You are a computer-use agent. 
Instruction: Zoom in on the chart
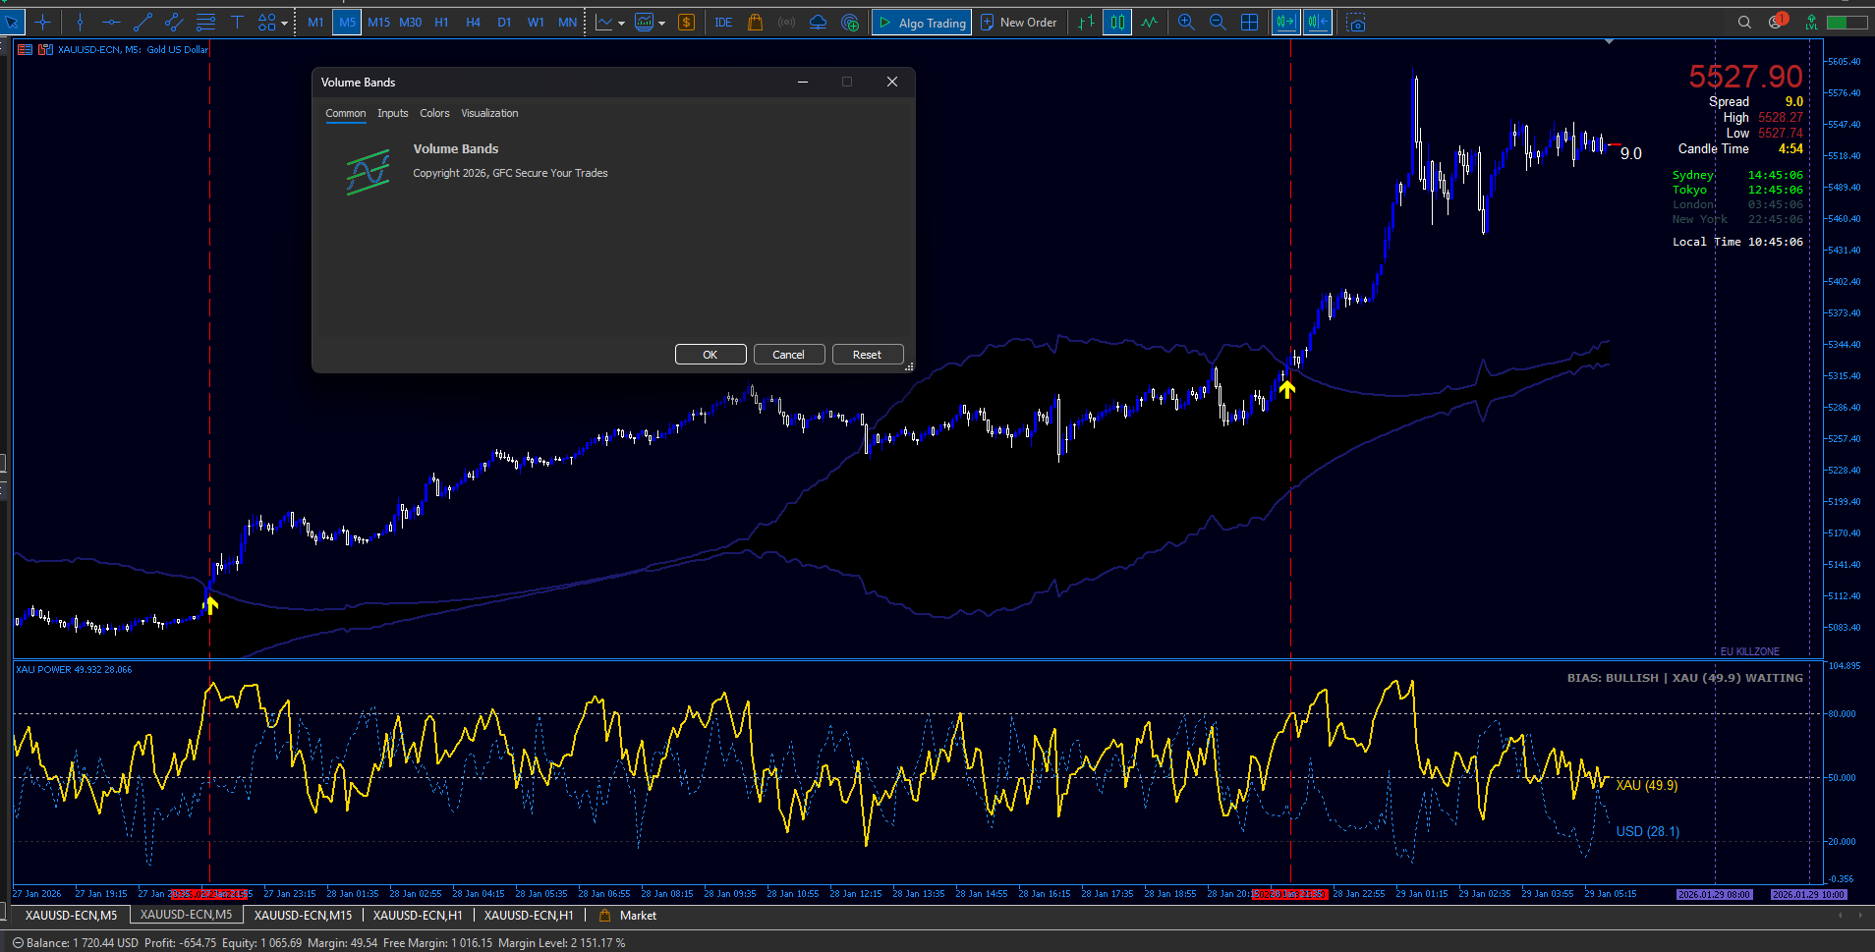coord(1186,22)
